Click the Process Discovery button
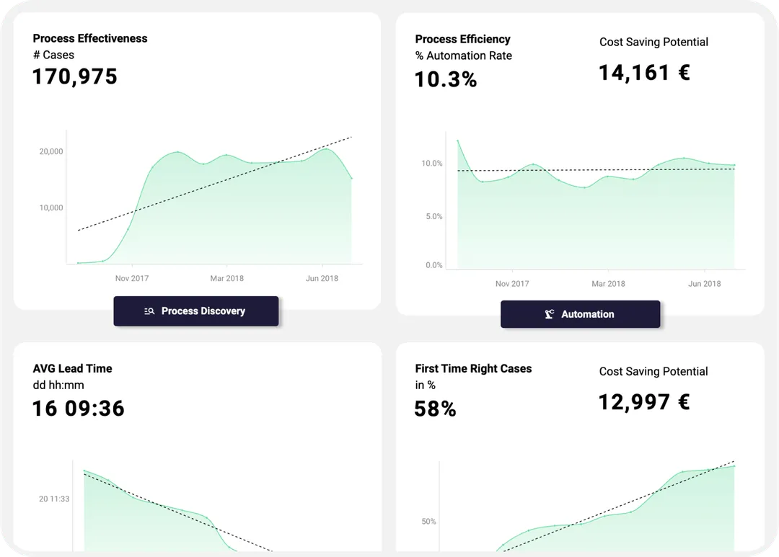This screenshot has height=557, width=779. 195,311
